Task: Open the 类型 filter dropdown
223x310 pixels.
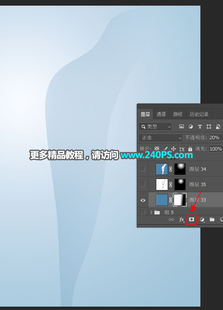Action: click(x=155, y=126)
